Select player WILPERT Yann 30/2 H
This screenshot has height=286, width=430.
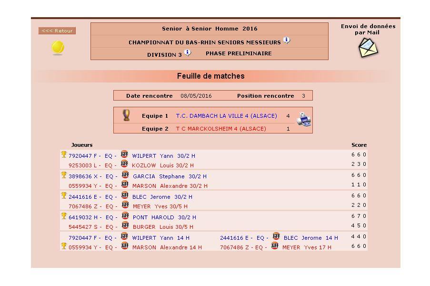tap(164, 156)
